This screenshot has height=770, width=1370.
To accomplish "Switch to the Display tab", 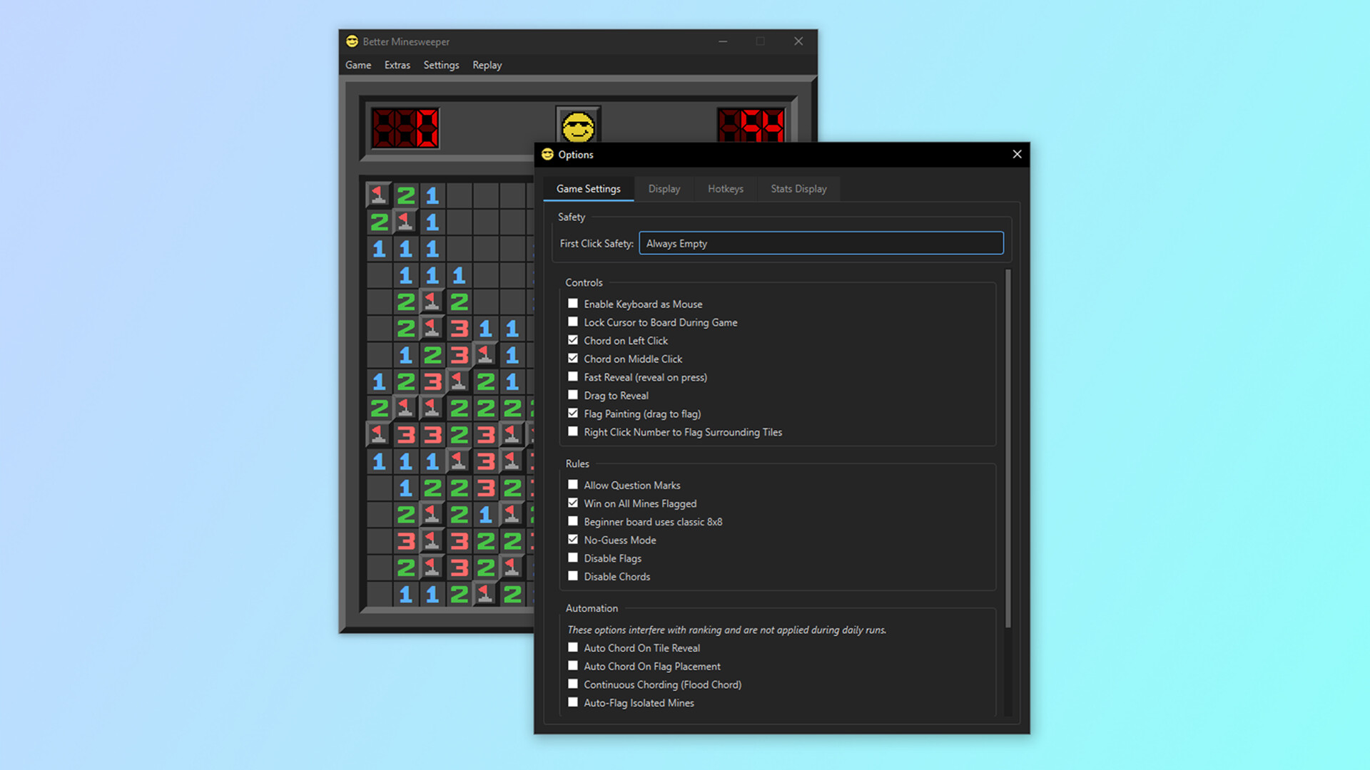I will click(x=664, y=188).
